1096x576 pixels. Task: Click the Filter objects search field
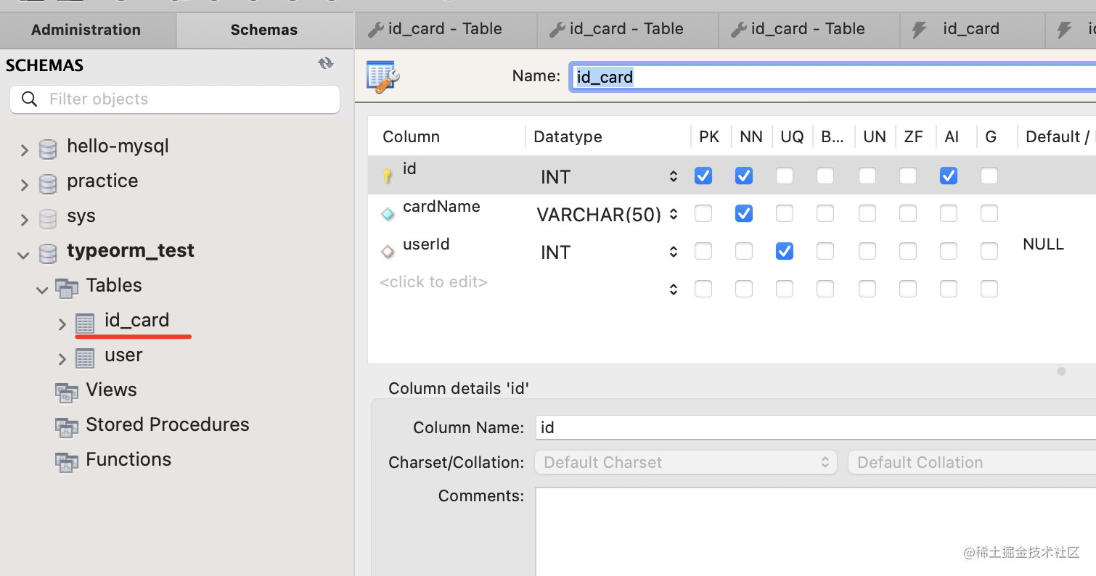(174, 99)
